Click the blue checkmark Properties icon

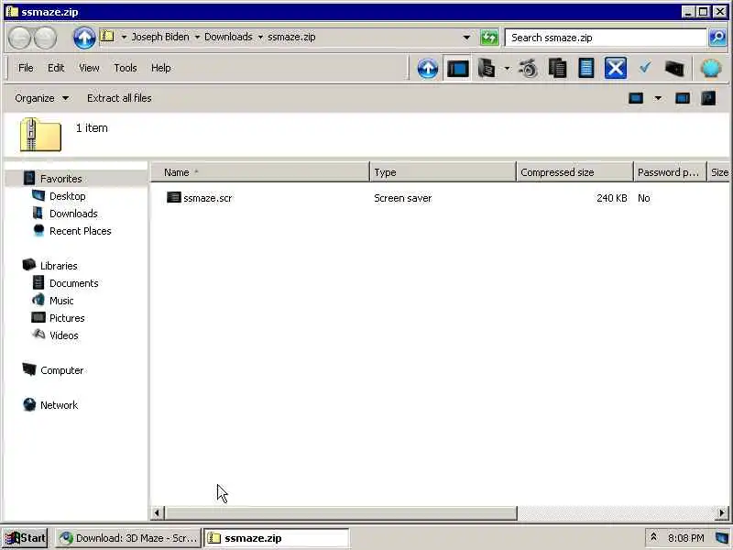pos(645,68)
